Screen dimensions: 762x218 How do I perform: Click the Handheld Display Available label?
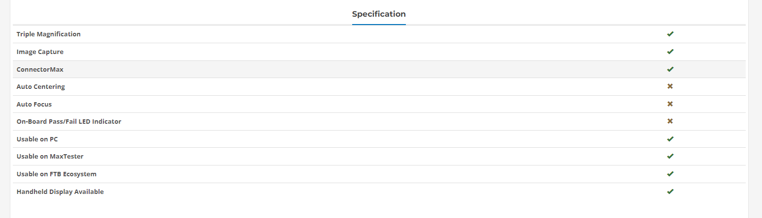[x=60, y=192]
